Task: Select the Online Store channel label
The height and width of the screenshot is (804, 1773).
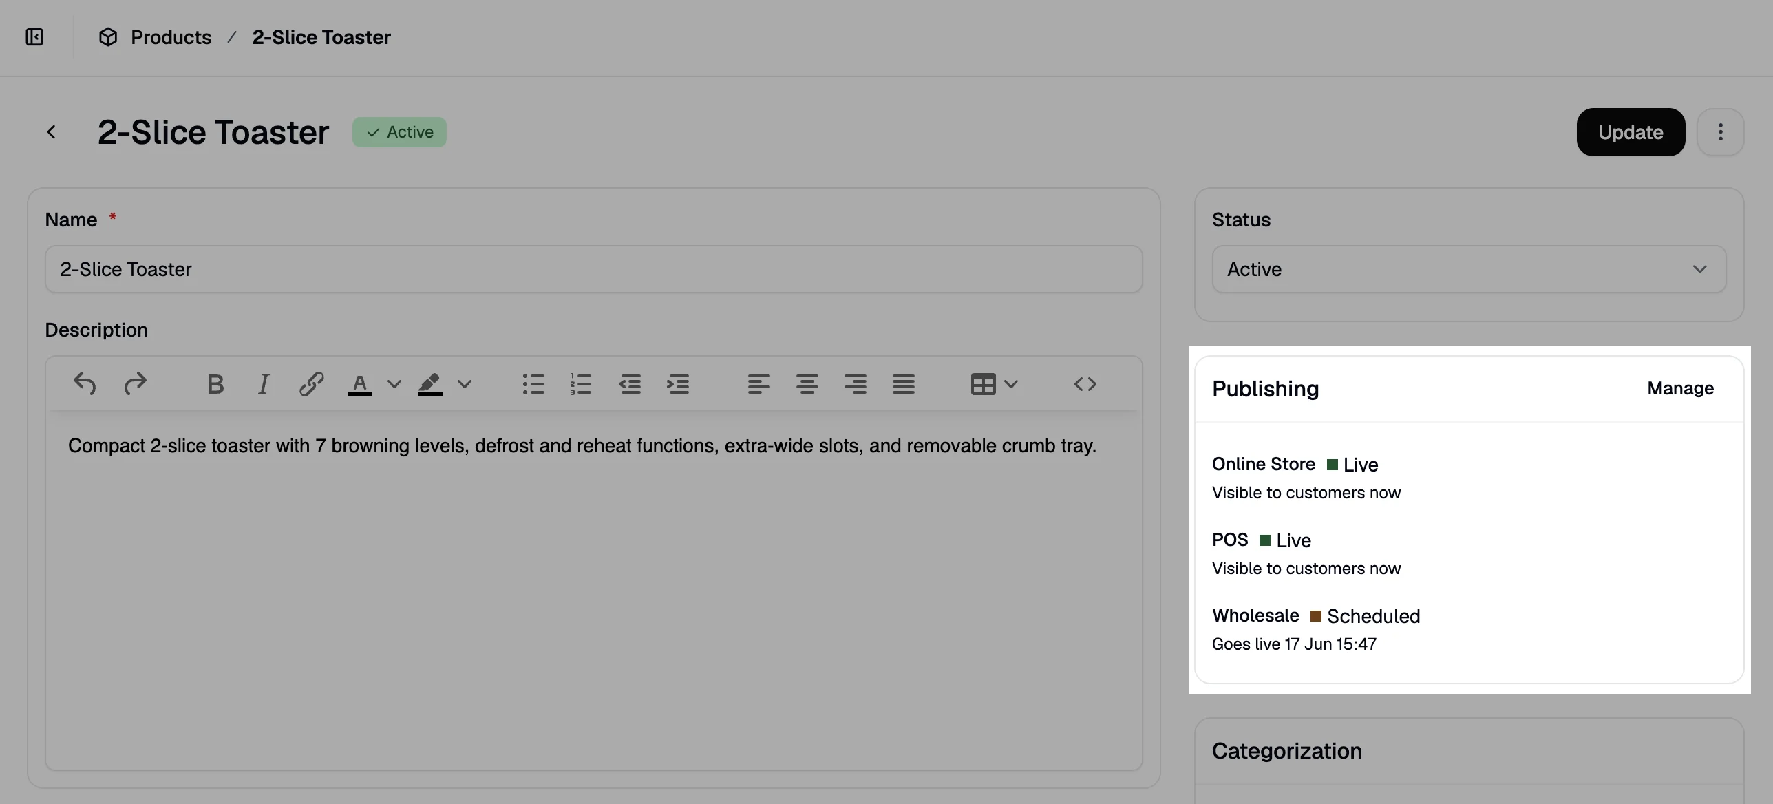Action: click(x=1263, y=465)
